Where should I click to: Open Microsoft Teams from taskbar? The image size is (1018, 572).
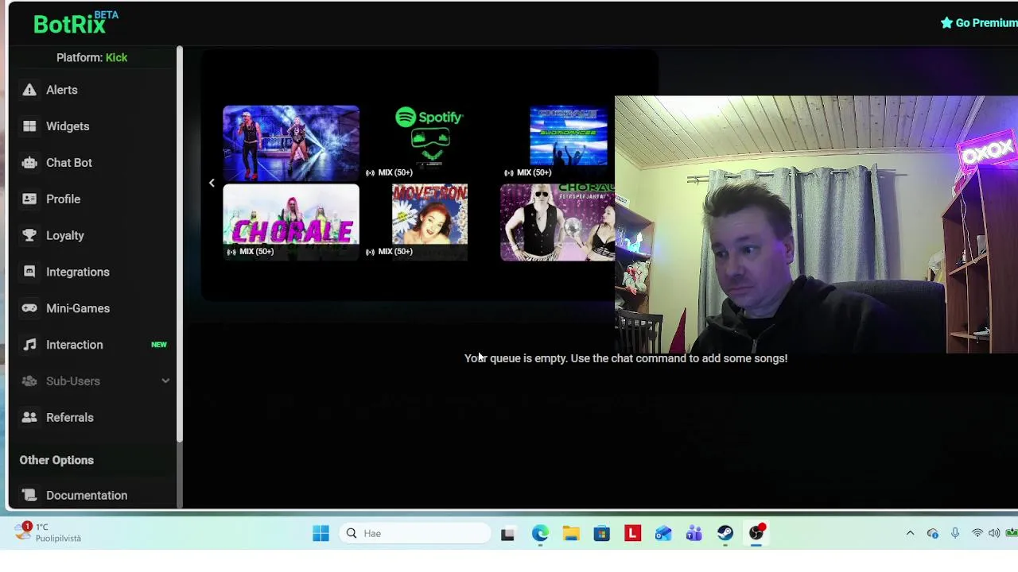tap(694, 533)
